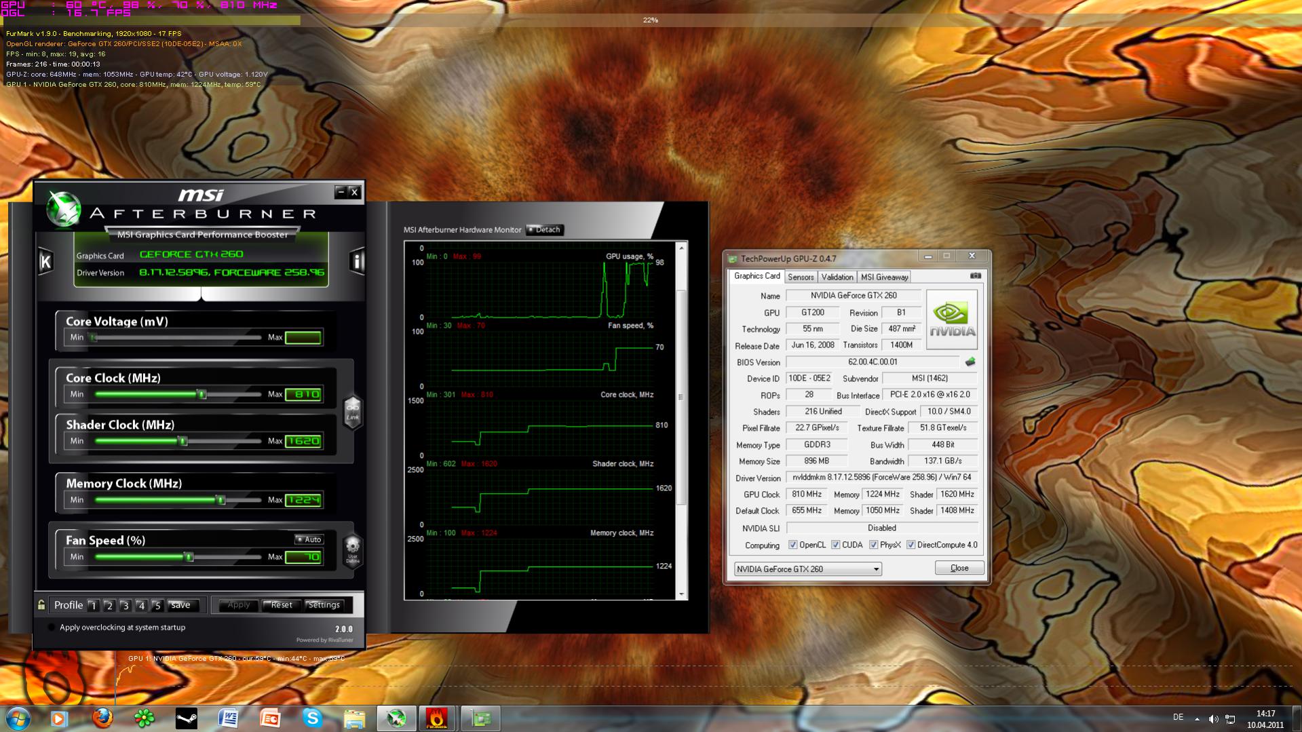Toggle the Link clocks button in Afterburner
Screen dimensions: 1302x732
tap(353, 411)
